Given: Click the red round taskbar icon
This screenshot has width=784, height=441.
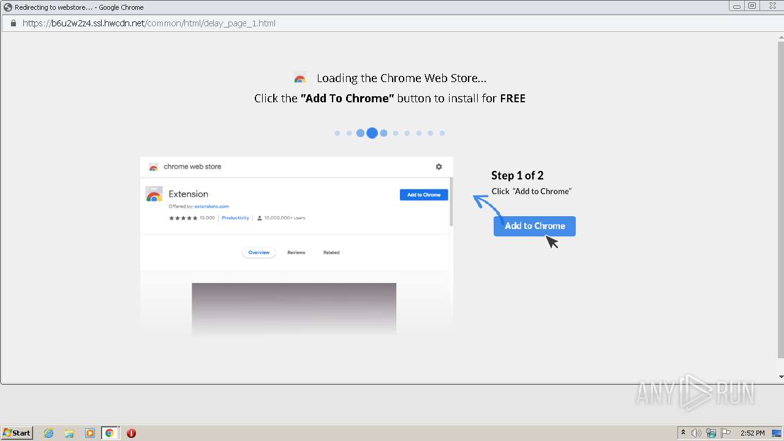Looking at the screenshot, I should tap(131, 433).
